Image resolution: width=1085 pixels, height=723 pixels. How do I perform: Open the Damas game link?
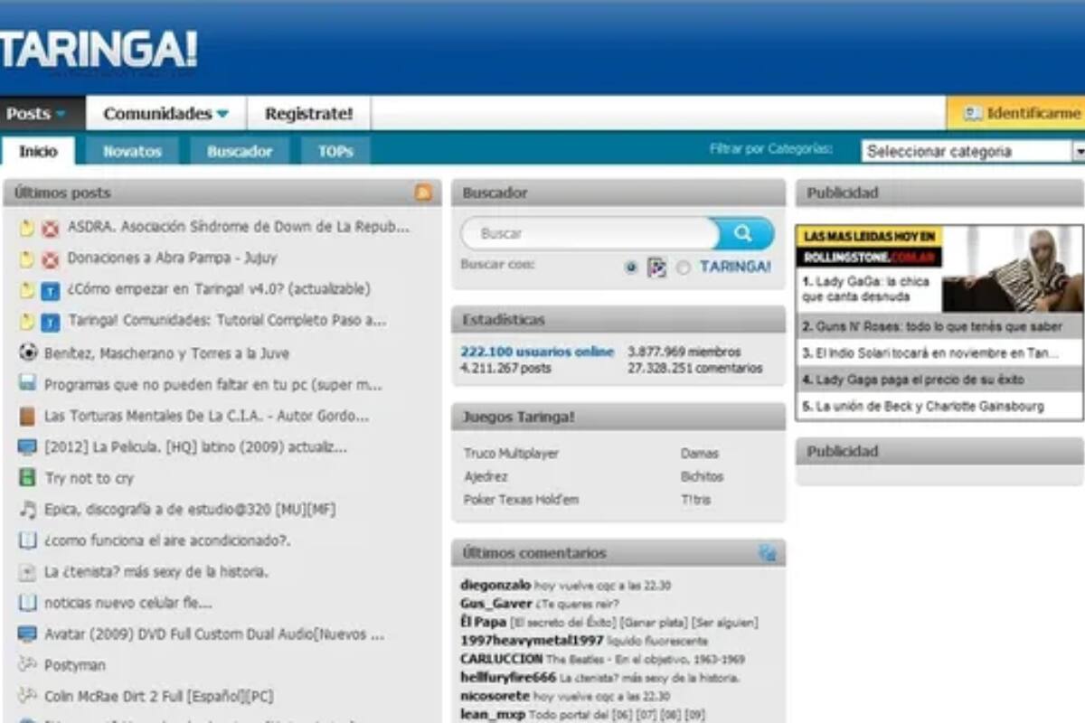click(x=700, y=454)
